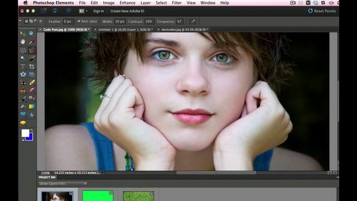Select the Quick Selection brush tool
357x201 pixels.
pos(32,58)
